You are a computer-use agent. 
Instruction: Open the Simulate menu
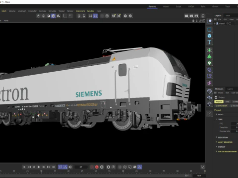click(53, 11)
